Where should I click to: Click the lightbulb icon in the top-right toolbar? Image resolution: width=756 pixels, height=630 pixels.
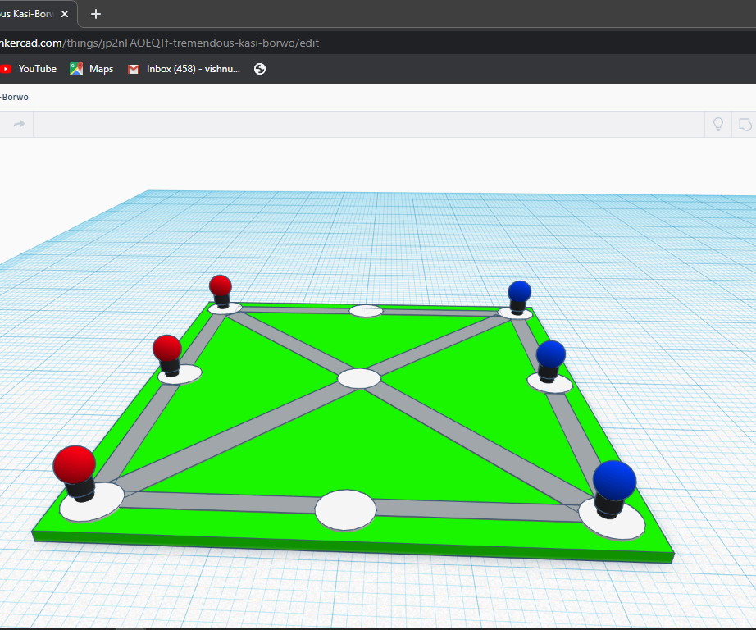coord(717,124)
